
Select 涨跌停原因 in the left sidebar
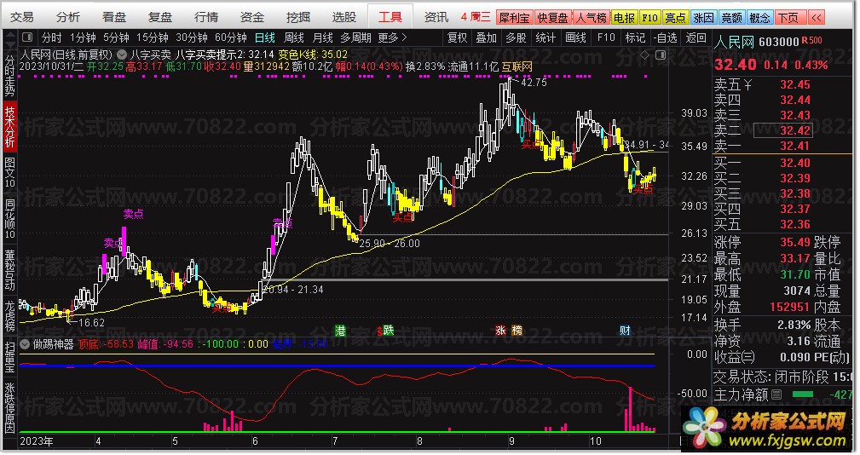pos(10,408)
